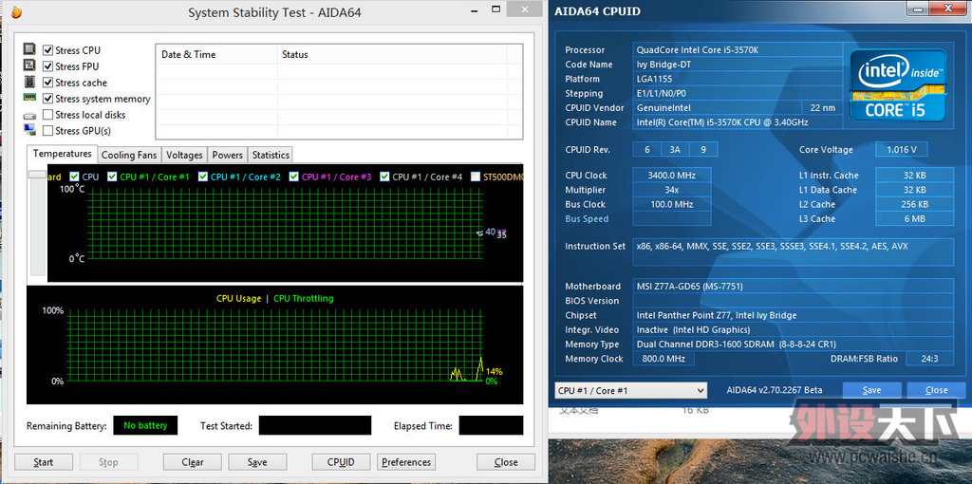Screen dimensions: 972x484
Task: Maximize the System Stability Test window
Action: 495,9
